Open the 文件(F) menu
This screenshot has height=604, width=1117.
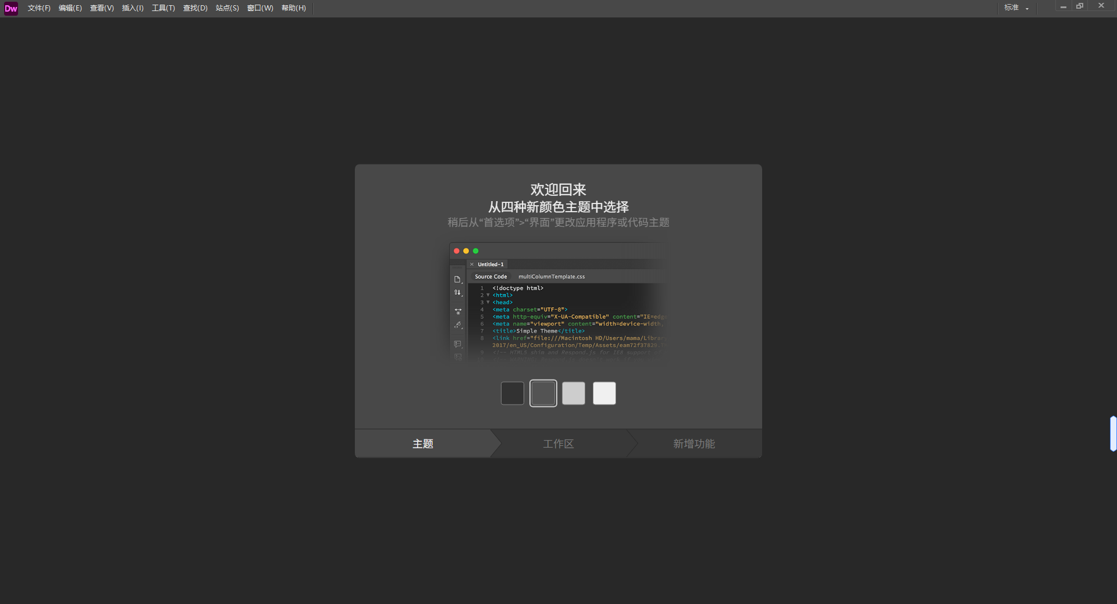pyautogui.click(x=39, y=8)
